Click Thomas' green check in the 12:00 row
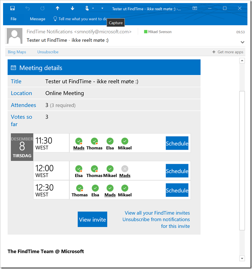The height and width of the screenshot is (269, 252). pos(94,169)
